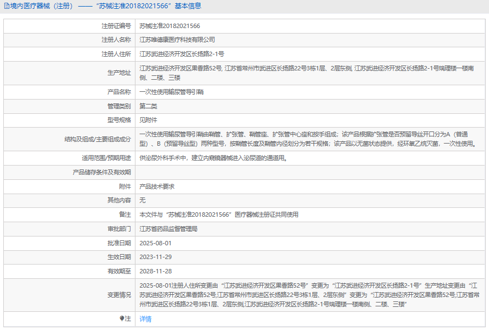
Task: Click approval authority 江苏省药品监督管理局
Action: click(x=168, y=229)
